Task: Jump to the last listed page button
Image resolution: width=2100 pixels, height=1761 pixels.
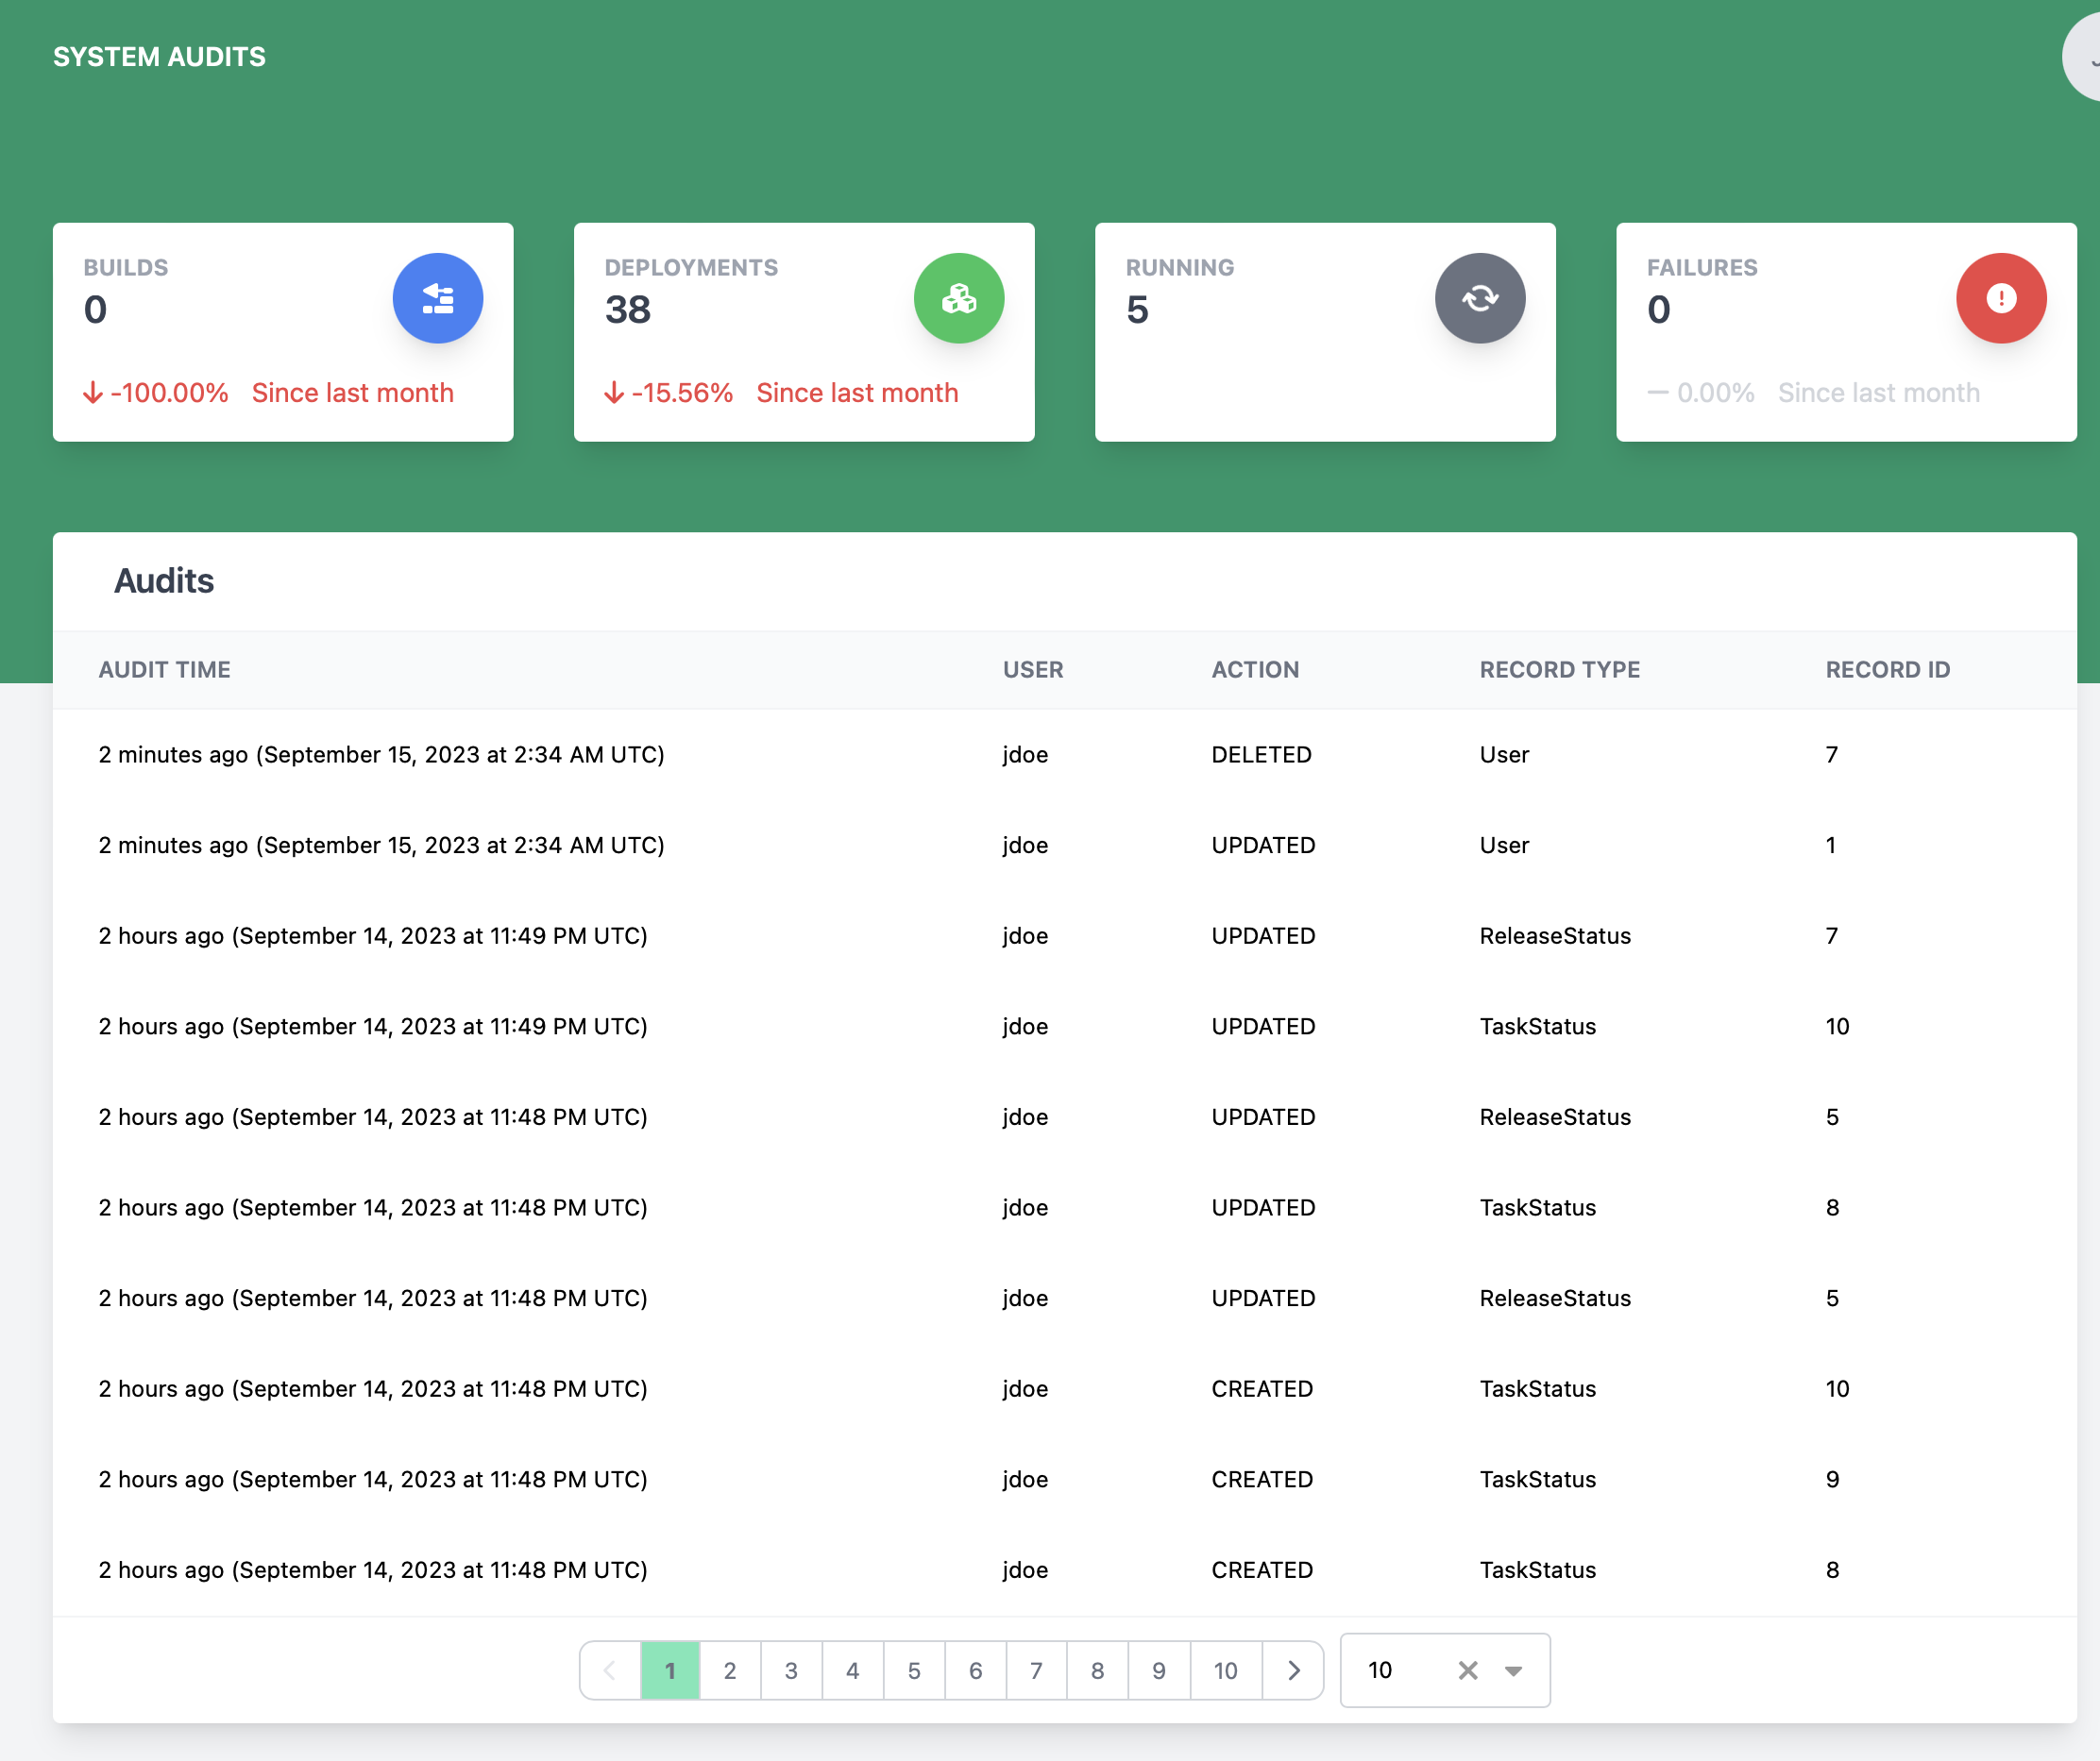Action: [1226, 1670]
